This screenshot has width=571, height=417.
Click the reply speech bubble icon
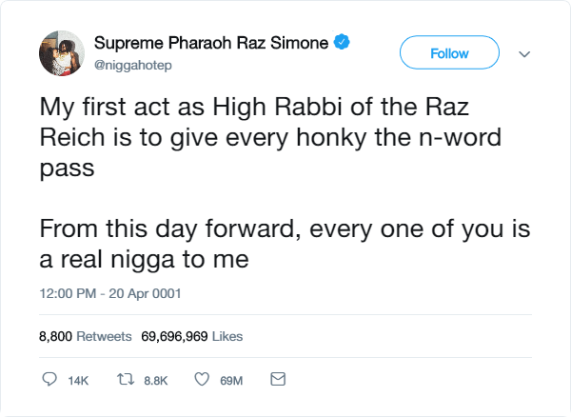pyautogui.click(x=49, y=379)
